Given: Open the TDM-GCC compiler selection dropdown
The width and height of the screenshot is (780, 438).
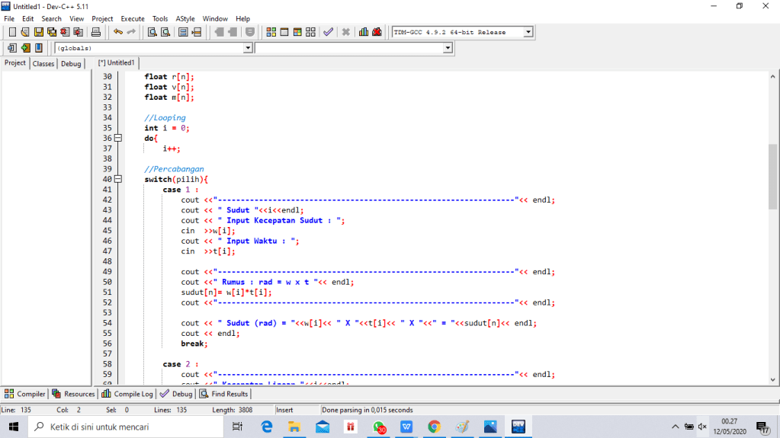Looking at the screenshot, I should (x=528, y=32).
